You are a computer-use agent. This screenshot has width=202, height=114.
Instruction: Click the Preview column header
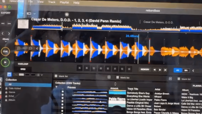71,87
